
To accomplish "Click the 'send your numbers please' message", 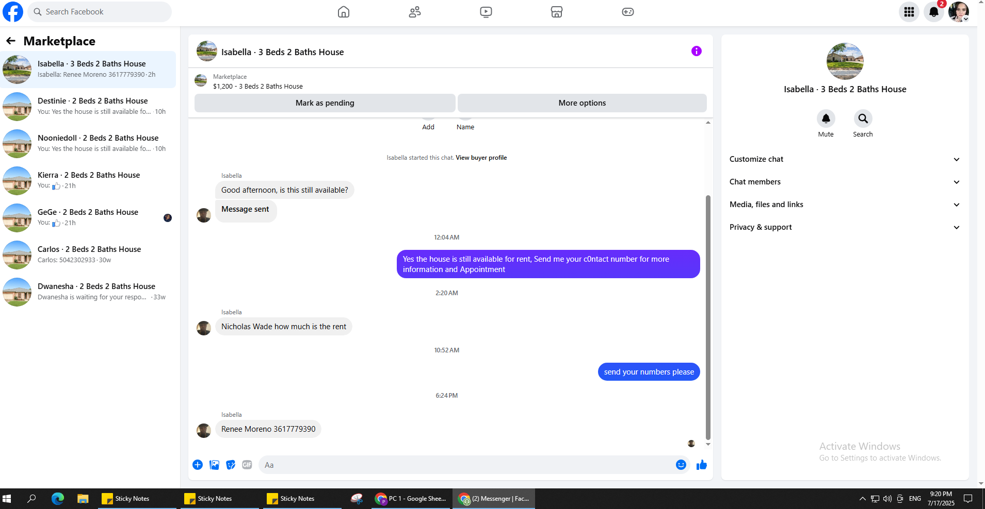I will point(649,372).
